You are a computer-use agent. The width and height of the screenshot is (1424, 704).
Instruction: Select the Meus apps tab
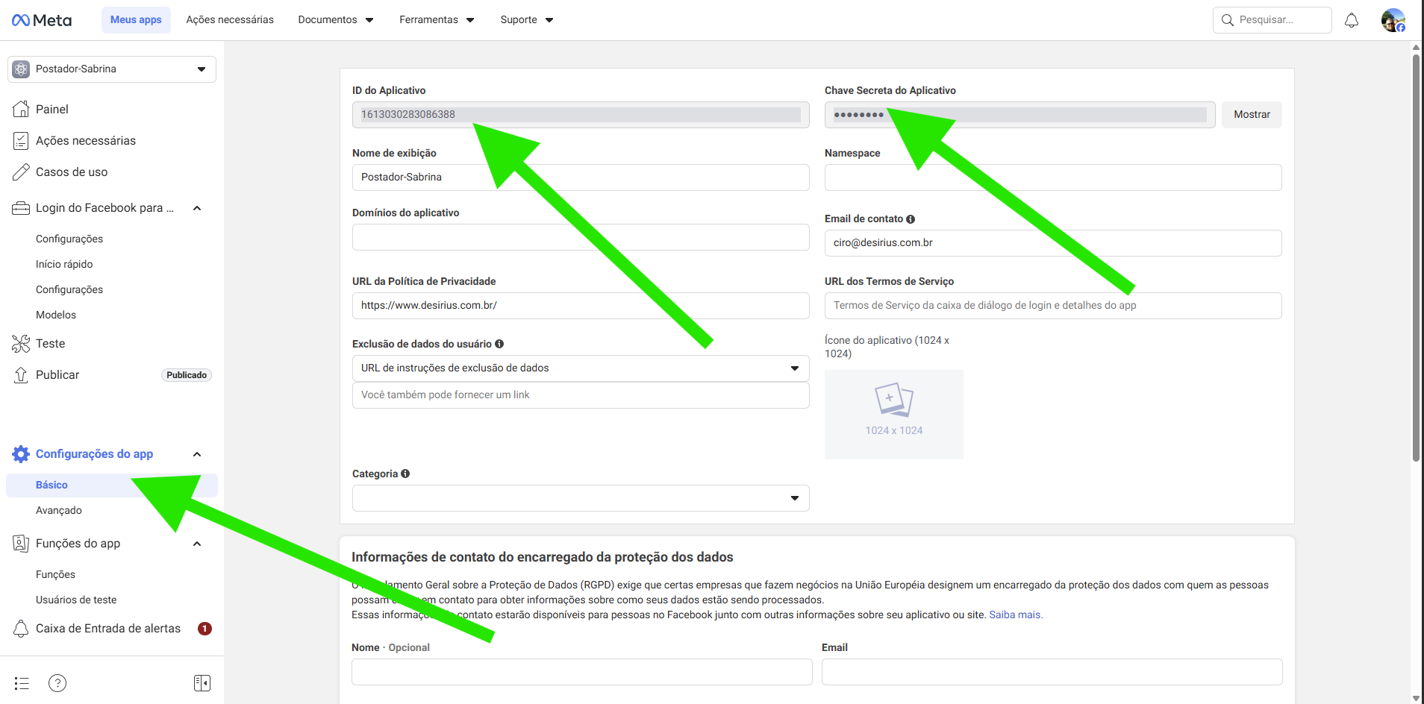coord(136,20)
